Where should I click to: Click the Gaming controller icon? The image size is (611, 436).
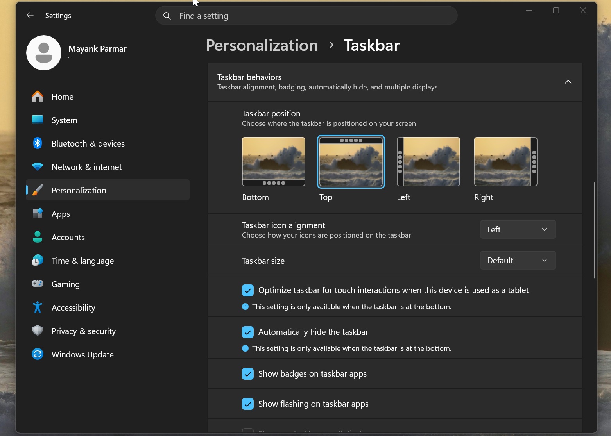click(38, 284)
